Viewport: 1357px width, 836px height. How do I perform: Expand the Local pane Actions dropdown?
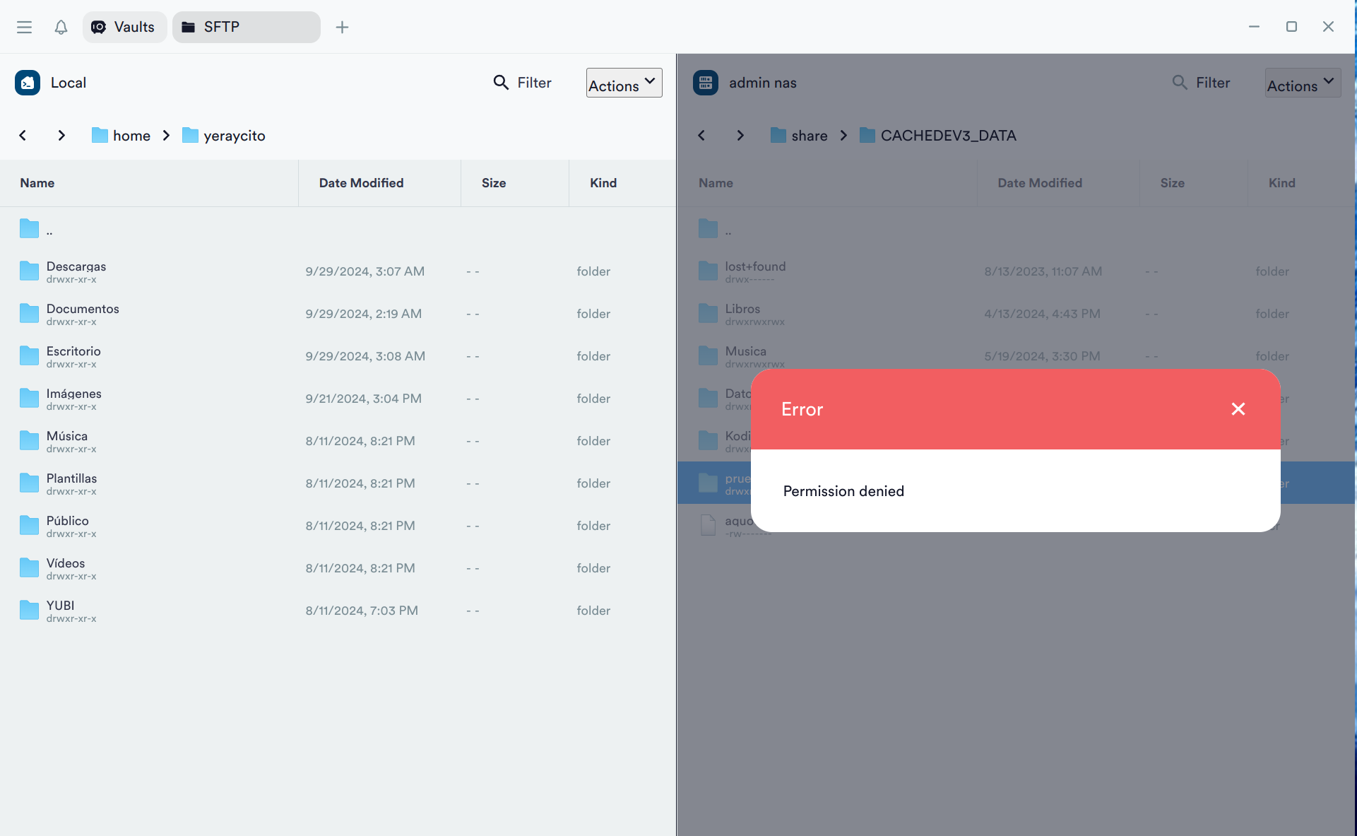tap(624, 84)
